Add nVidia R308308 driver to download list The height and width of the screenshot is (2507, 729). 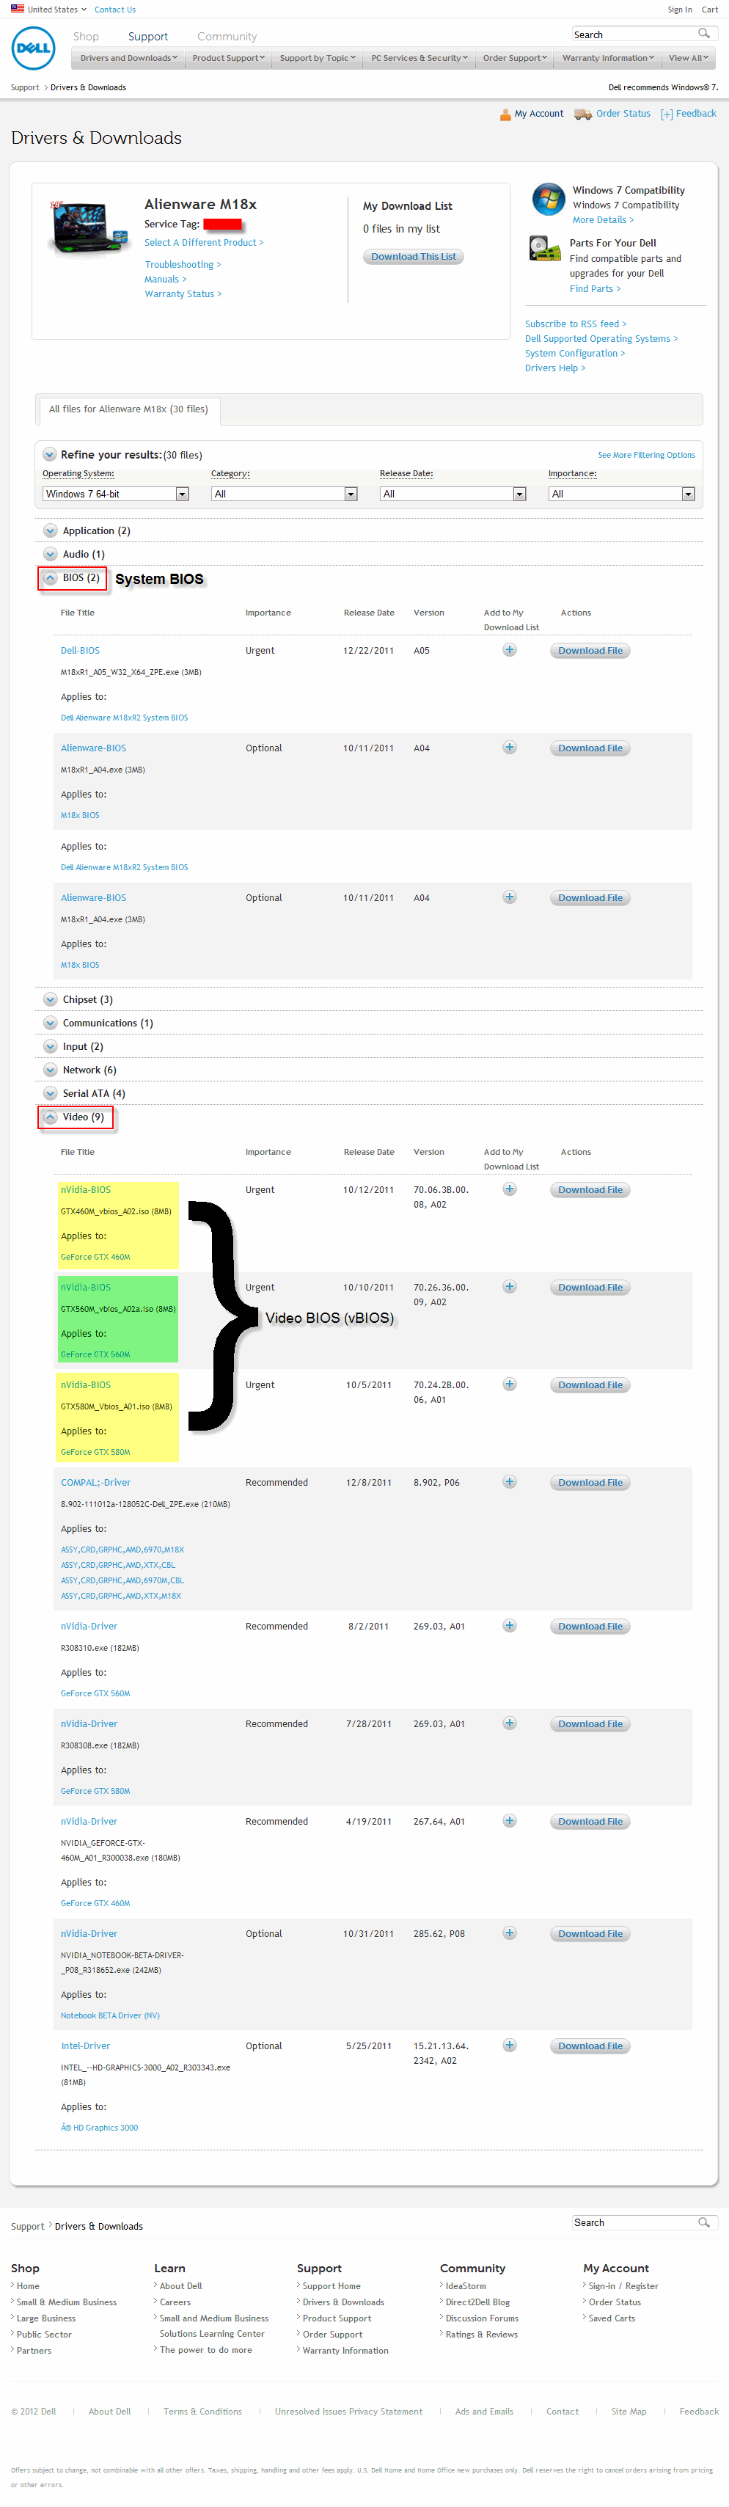pos(509,1723)
